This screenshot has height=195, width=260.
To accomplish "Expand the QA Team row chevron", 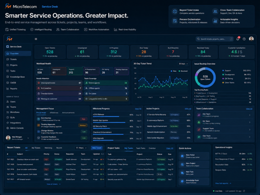I will (x=249, y=122).
